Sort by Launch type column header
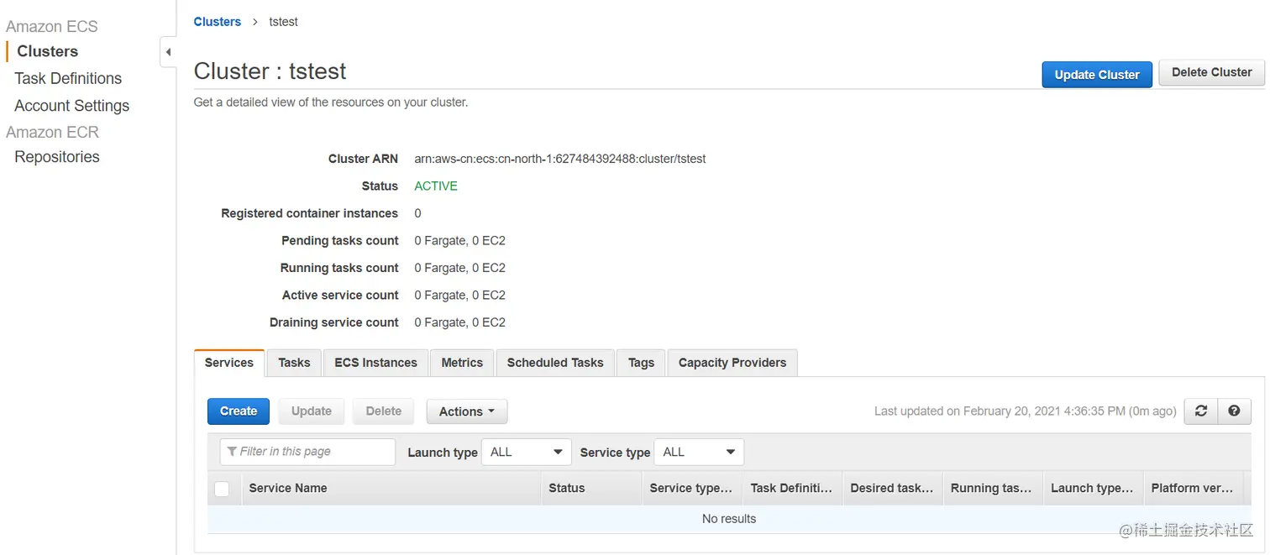This screenshot has height=555, width=1270. point(1092,488)
